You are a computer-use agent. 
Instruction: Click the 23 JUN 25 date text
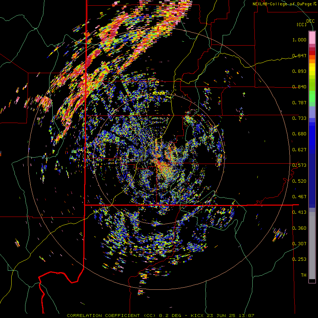point(221,316)
